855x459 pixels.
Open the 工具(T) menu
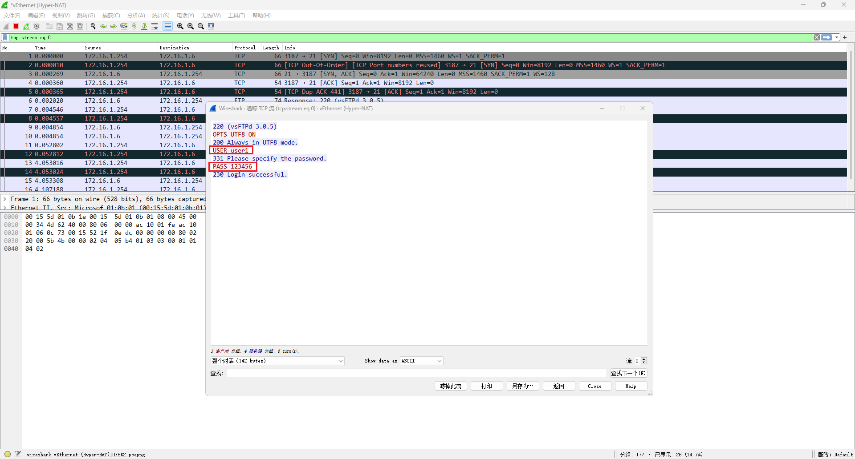(236, 15)
